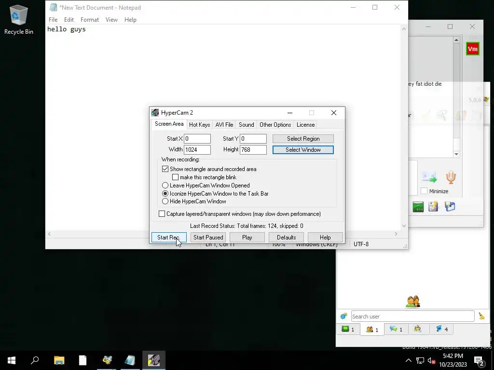This screenshot has height=370, width=494.
Task: Click the notepad with pencil icon
Action: click(433, 206)
